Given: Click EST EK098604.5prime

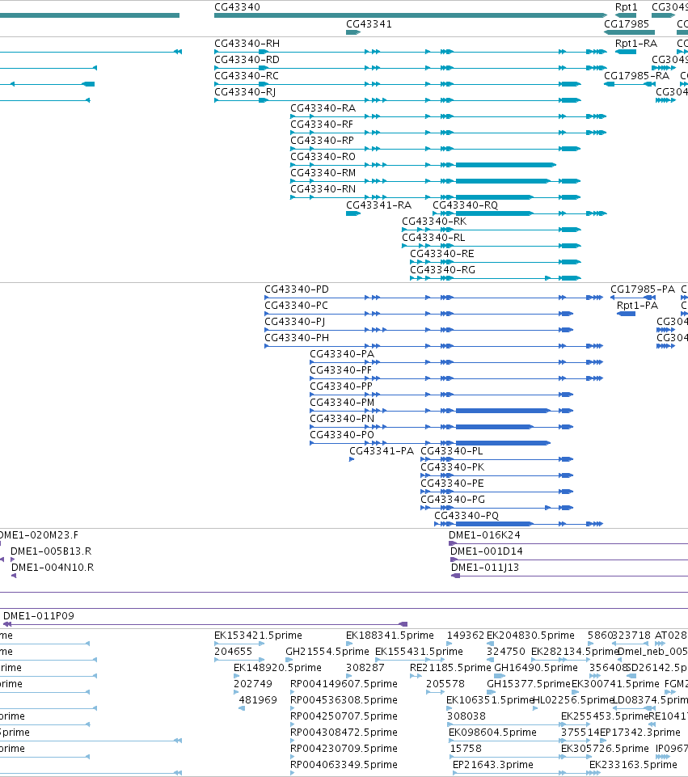Looking at the screenshot, I should (x=492, y=733).
